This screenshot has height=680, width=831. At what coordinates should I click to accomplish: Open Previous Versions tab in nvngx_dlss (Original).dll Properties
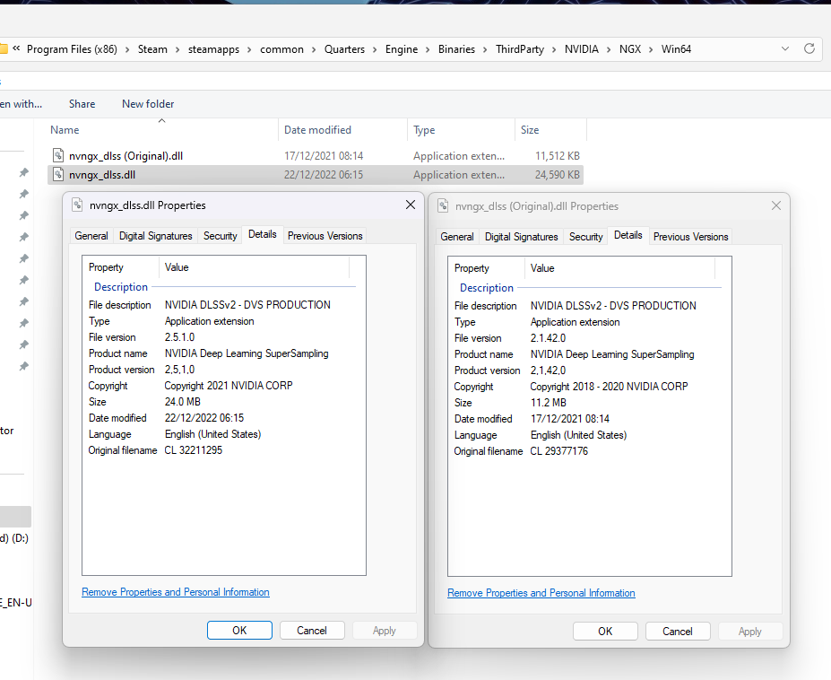pyautogui.click(x=690, y=237)
